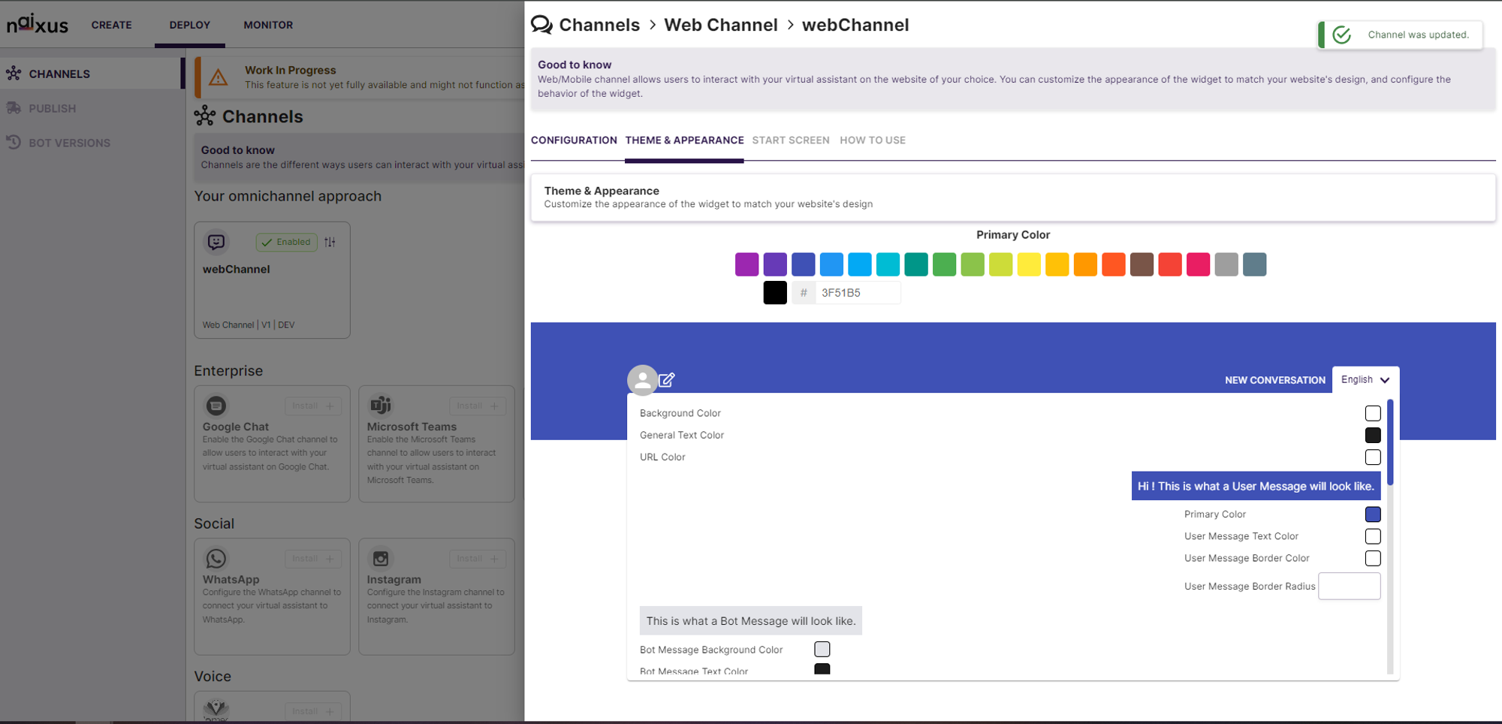Toggle the User Message Border Color box
Viewport: 1502px width, 724px height.
click(1373, 558)
